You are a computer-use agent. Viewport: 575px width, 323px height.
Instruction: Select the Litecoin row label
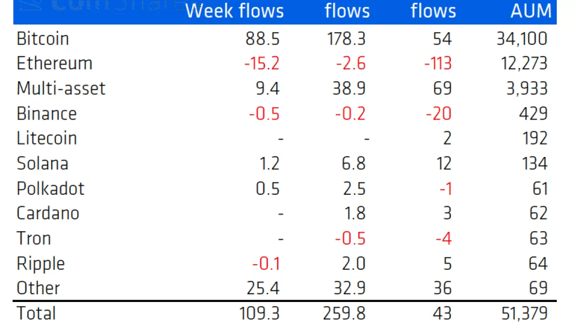[x=46, y=138]
